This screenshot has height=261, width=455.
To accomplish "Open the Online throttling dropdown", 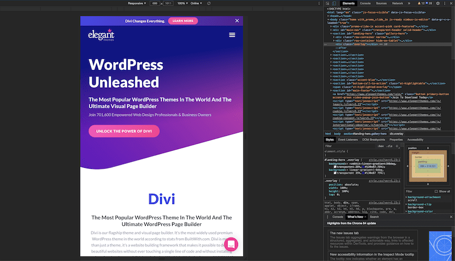I will (x=197, y=3).
